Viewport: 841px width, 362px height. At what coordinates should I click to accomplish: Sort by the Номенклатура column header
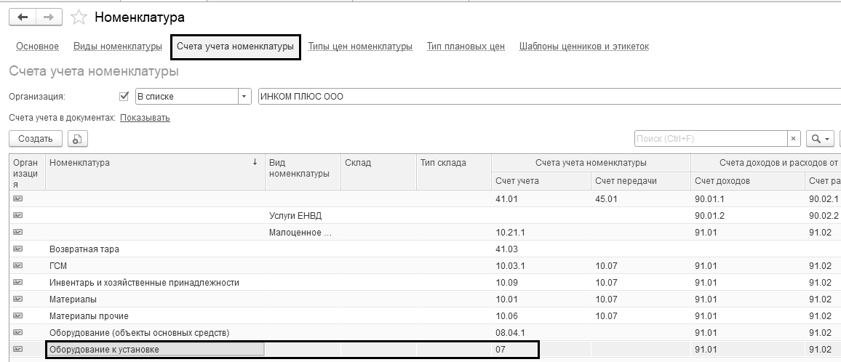click(155, 172)
